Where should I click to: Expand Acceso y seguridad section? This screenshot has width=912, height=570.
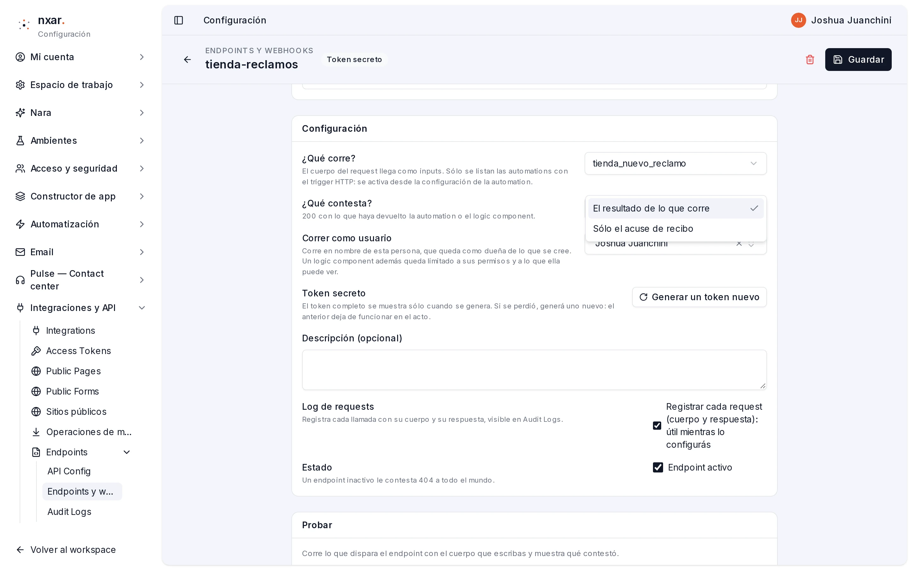point(80,168)
